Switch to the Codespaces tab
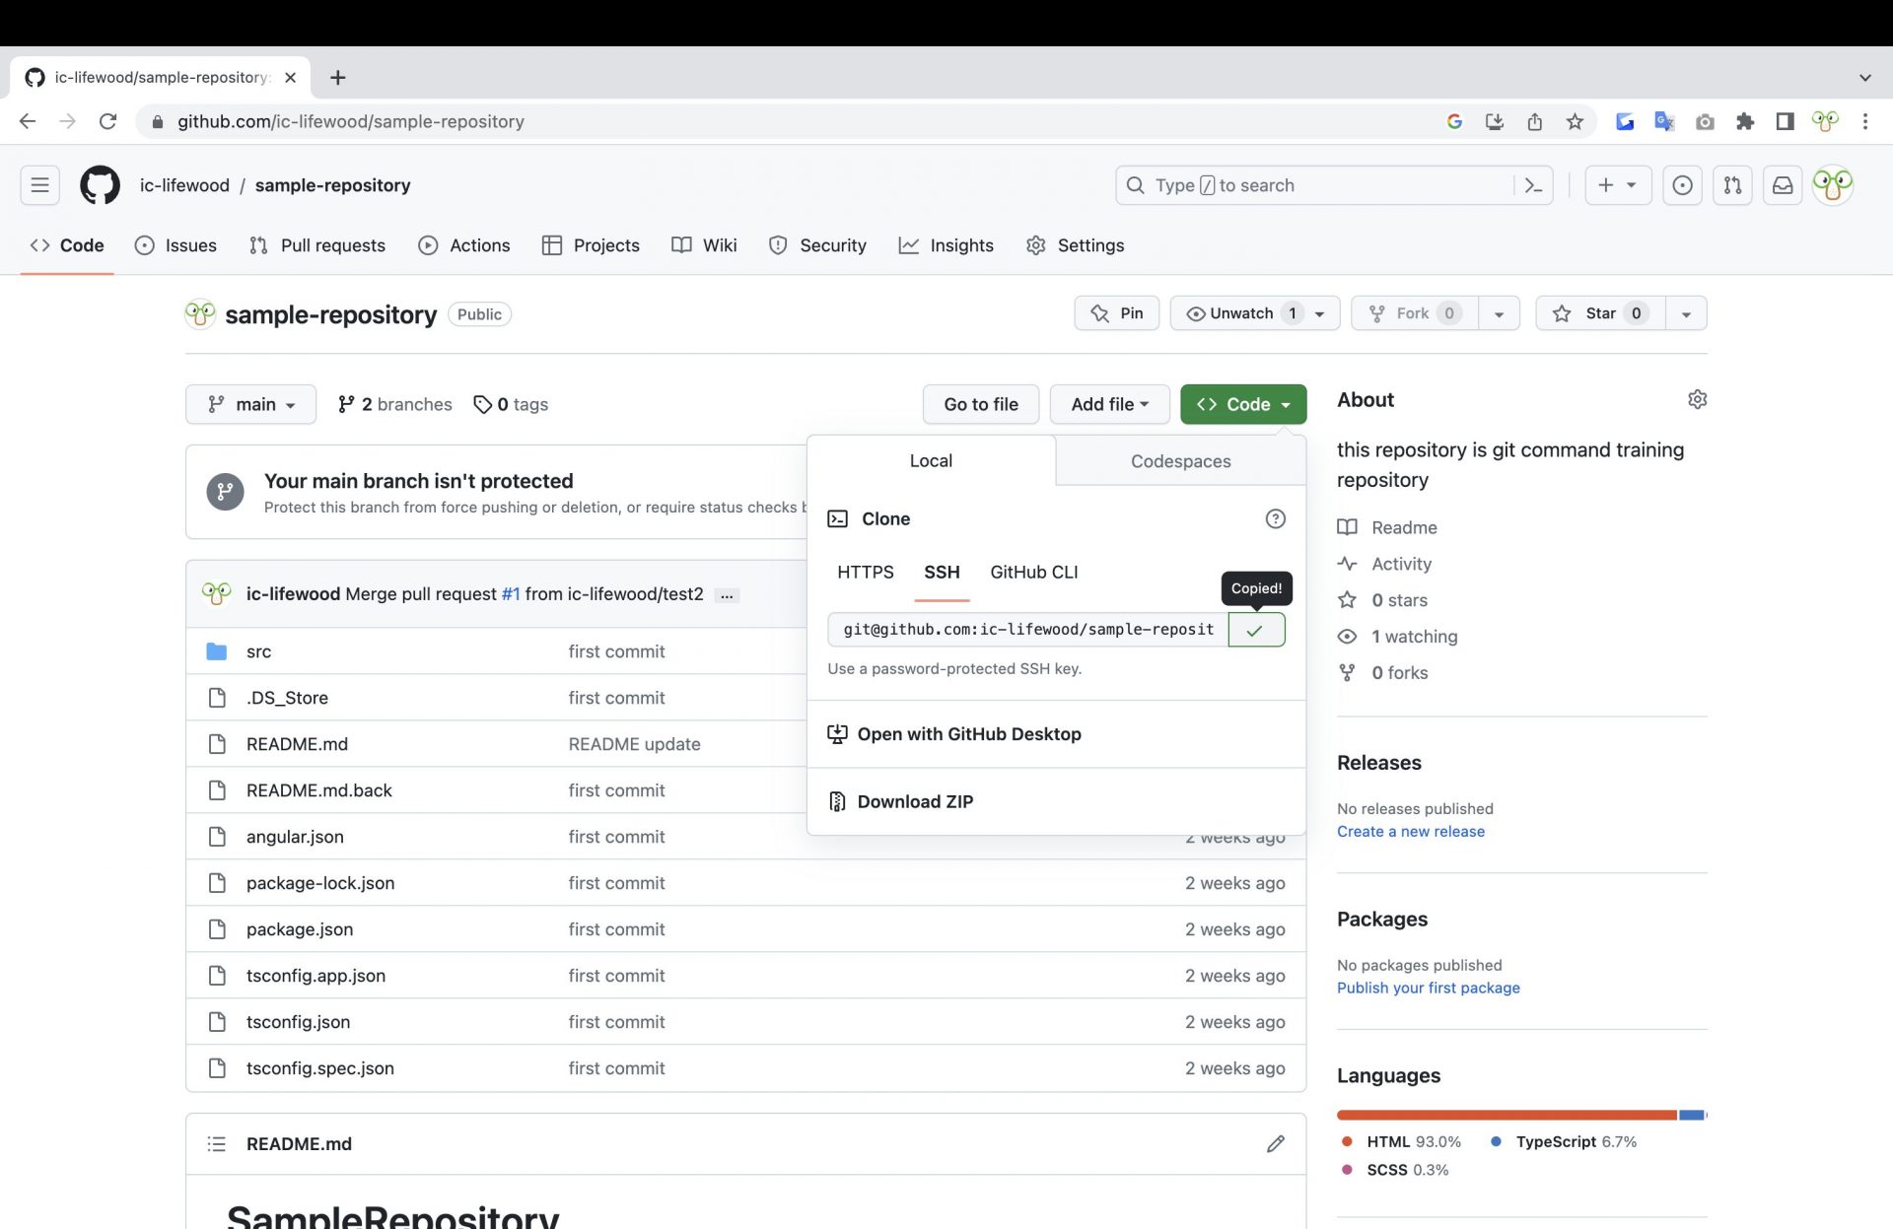Screen dimensions: 1893x1229 pos(1180,461)
